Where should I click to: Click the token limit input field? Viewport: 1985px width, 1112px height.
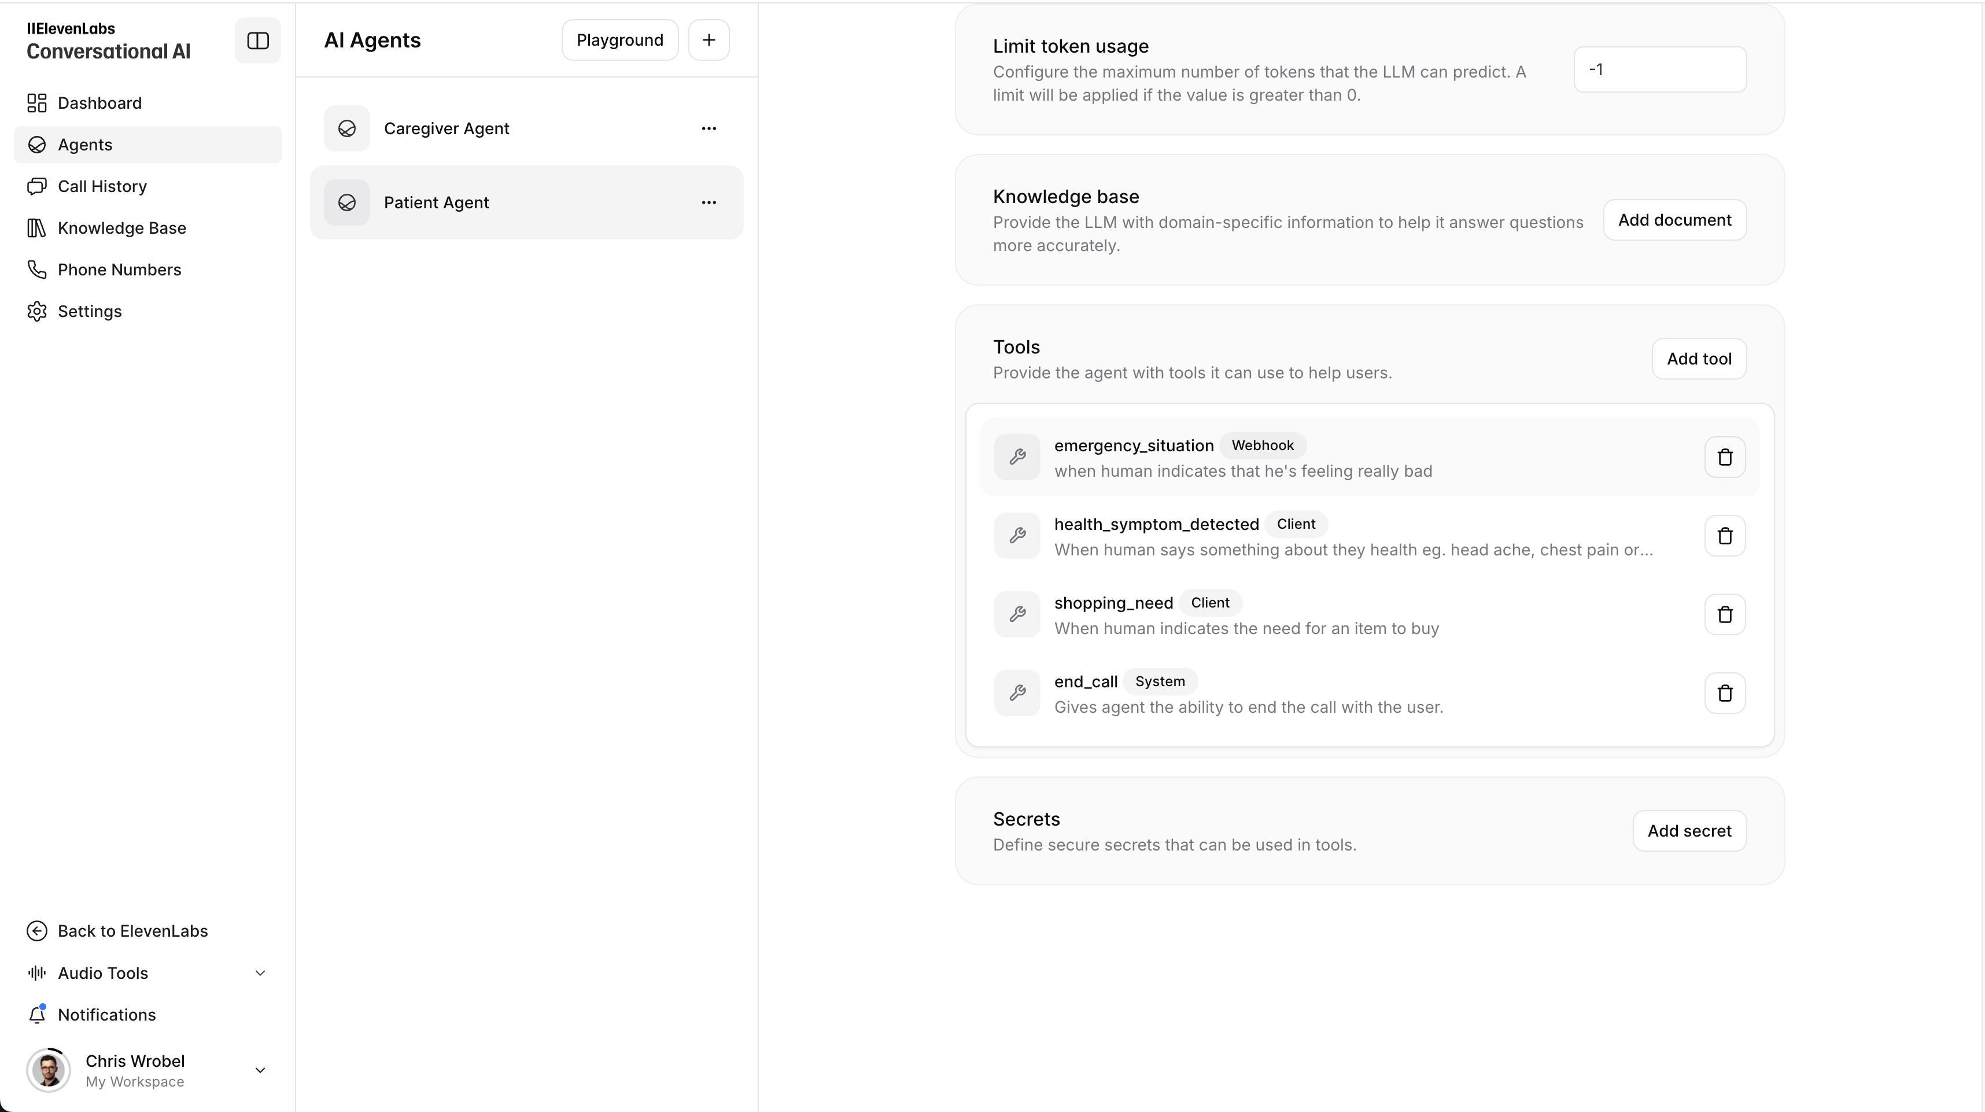coord(1659,70)
